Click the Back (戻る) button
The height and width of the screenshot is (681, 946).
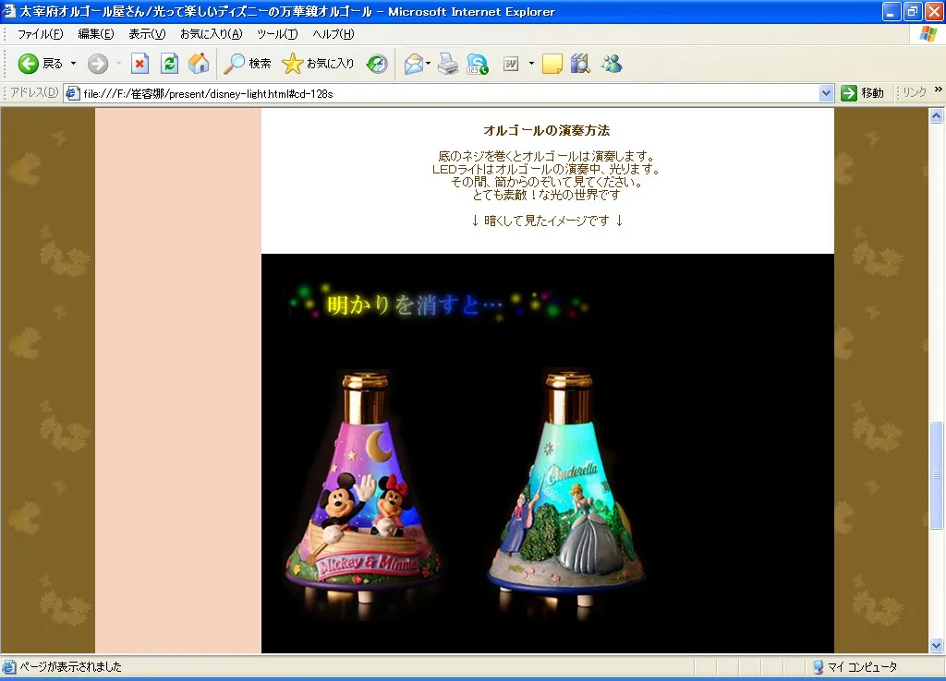[x=40, y=64]
